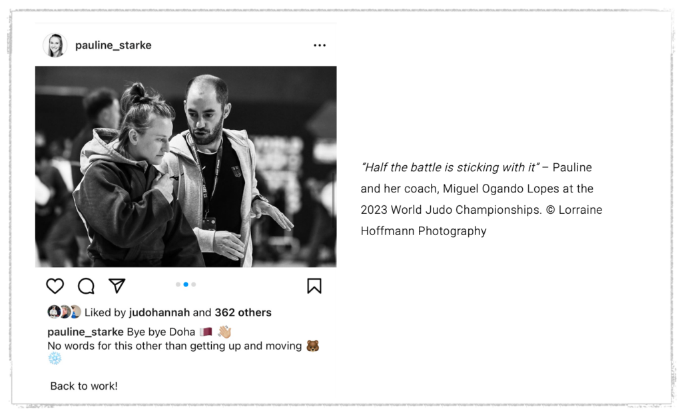Open judohannah's profile from likes line
This screenshot has width=682, height=415.
click(x=159, y=312)
